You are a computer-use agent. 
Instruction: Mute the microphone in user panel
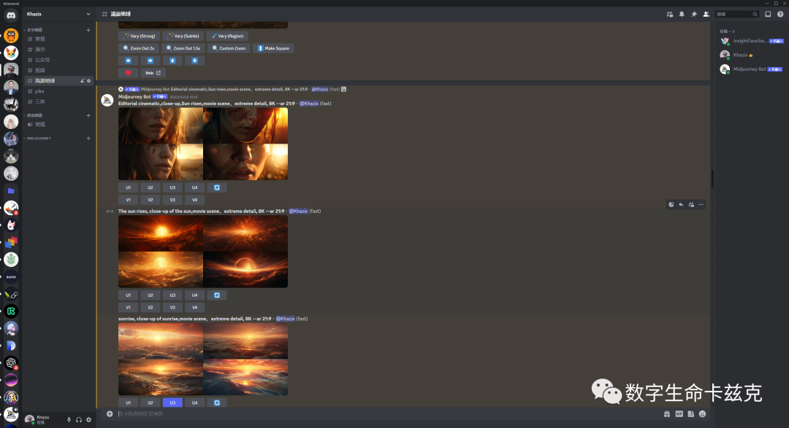(69, 419)
